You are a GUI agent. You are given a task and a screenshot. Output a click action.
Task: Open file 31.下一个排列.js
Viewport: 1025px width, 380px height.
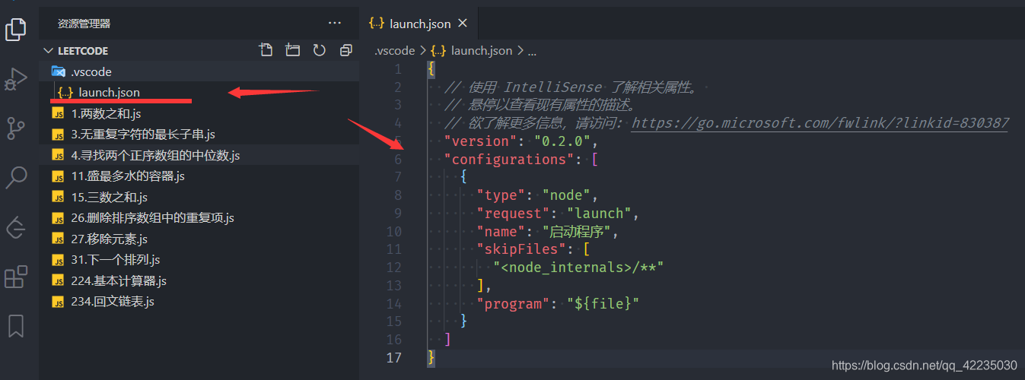(x=199, y=259)
